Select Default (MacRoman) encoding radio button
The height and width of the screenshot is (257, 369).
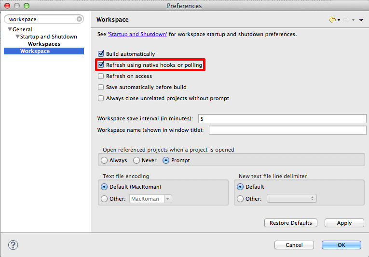point(104,187)
